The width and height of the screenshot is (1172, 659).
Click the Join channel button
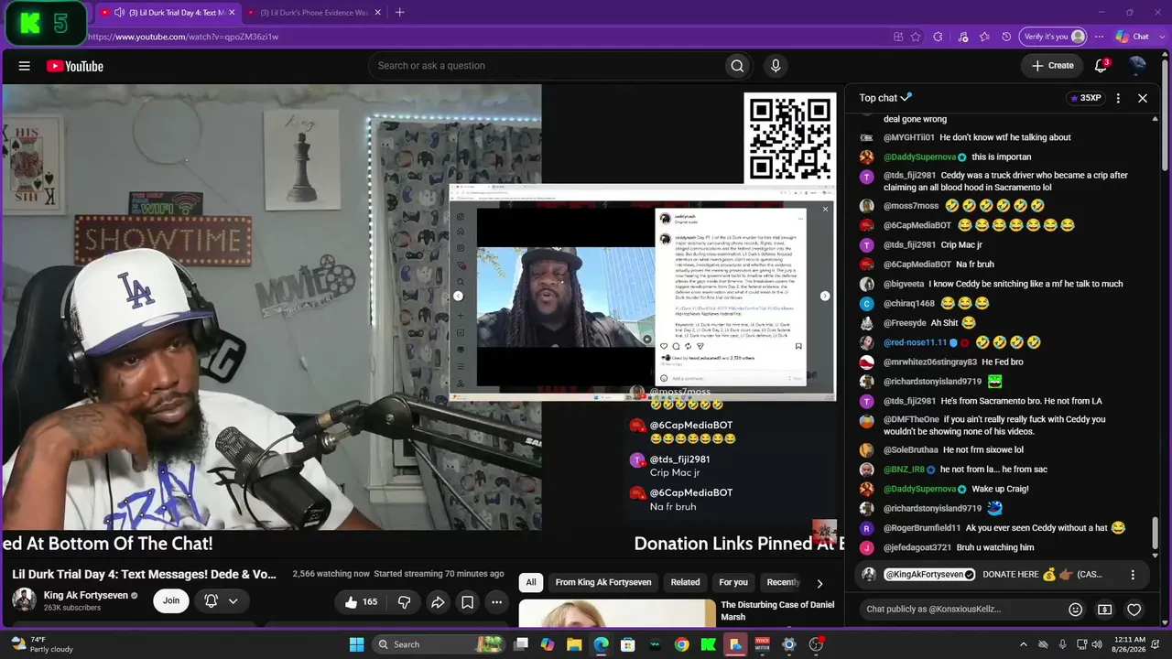pos(171,601)
